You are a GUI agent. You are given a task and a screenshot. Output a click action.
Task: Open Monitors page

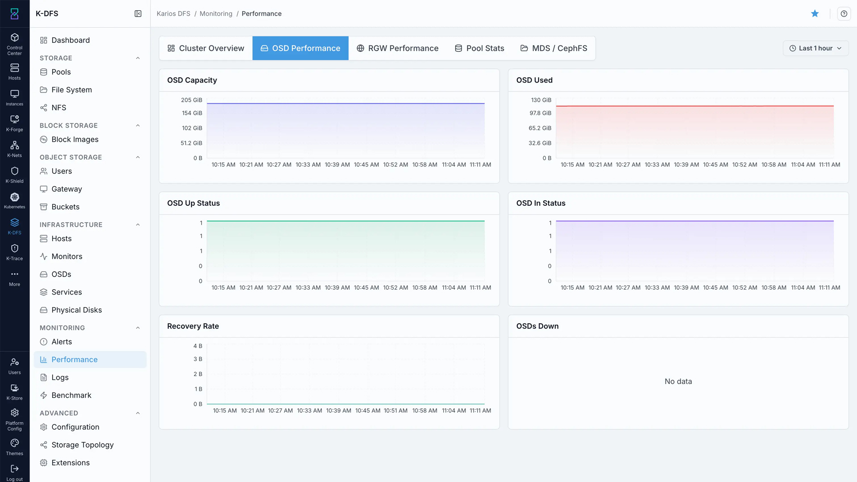[x=90, y=256]
